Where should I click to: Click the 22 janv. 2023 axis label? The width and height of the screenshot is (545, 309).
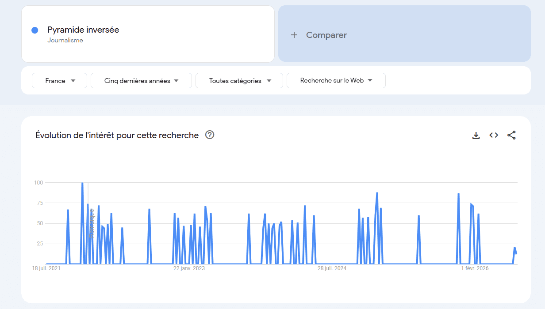189,268
